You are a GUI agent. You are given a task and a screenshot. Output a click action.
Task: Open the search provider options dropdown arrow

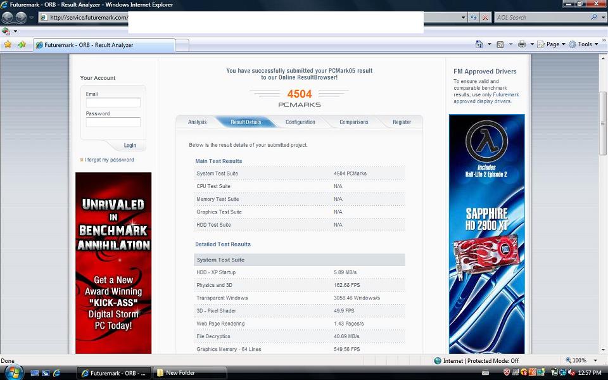coord(603,18)
